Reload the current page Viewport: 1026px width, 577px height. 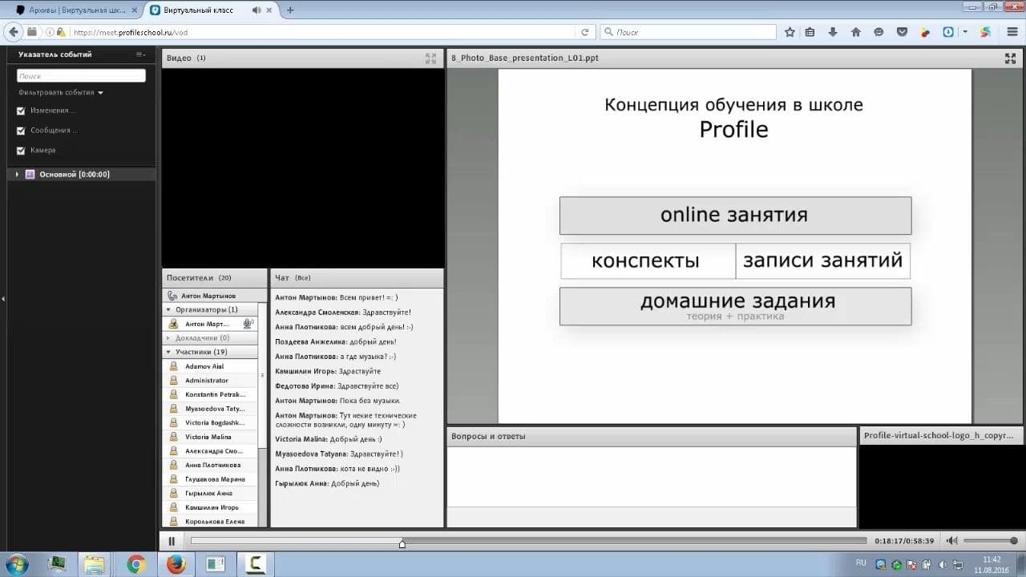pyautogui.click(x=585, y=32)
